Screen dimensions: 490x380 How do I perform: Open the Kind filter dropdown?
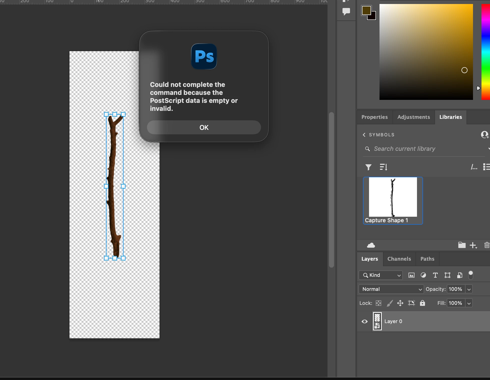click(x=380, y=275)
